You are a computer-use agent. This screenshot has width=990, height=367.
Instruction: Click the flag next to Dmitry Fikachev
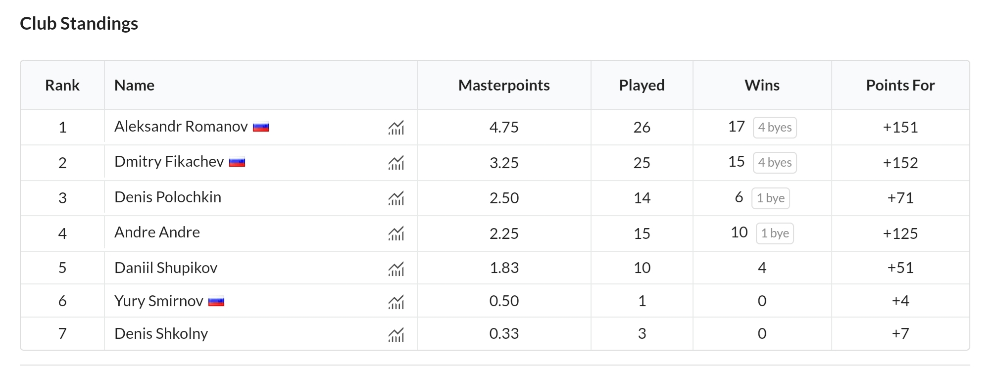point(237,162)
